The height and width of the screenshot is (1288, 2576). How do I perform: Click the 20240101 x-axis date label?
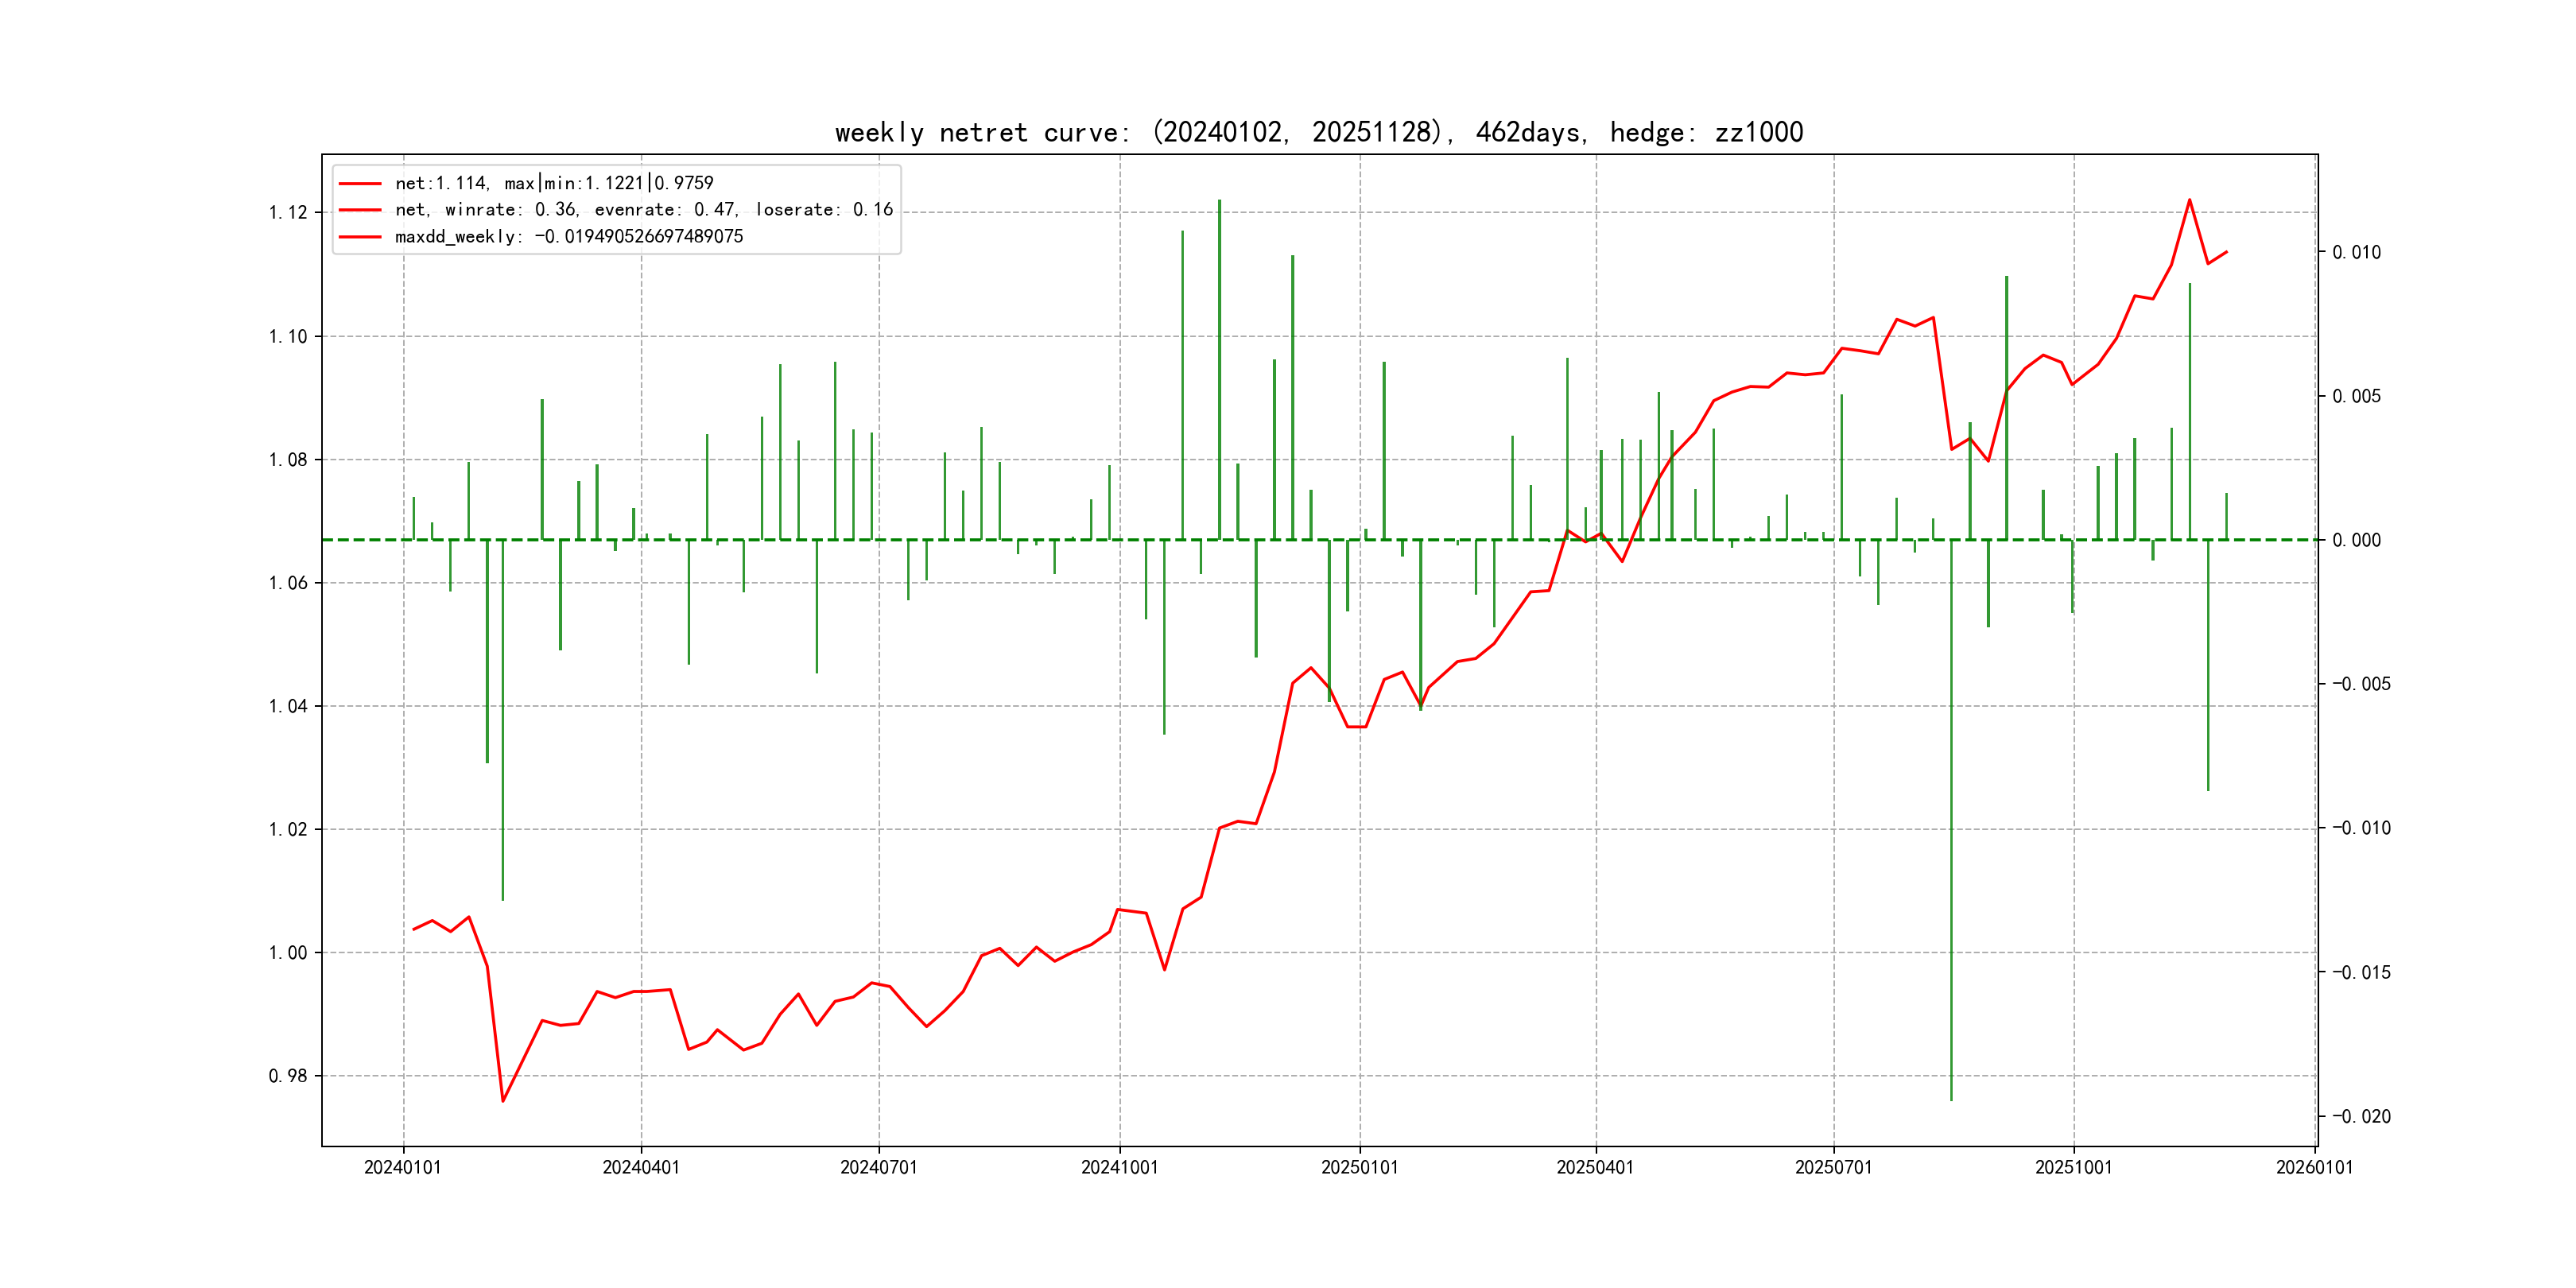click(403, 1167)
